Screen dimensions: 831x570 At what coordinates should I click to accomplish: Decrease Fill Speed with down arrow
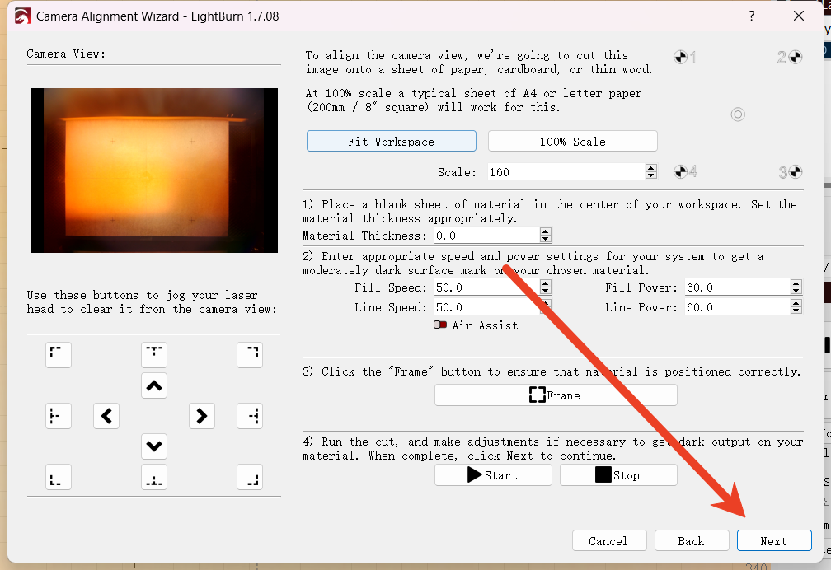click(546, 291)
